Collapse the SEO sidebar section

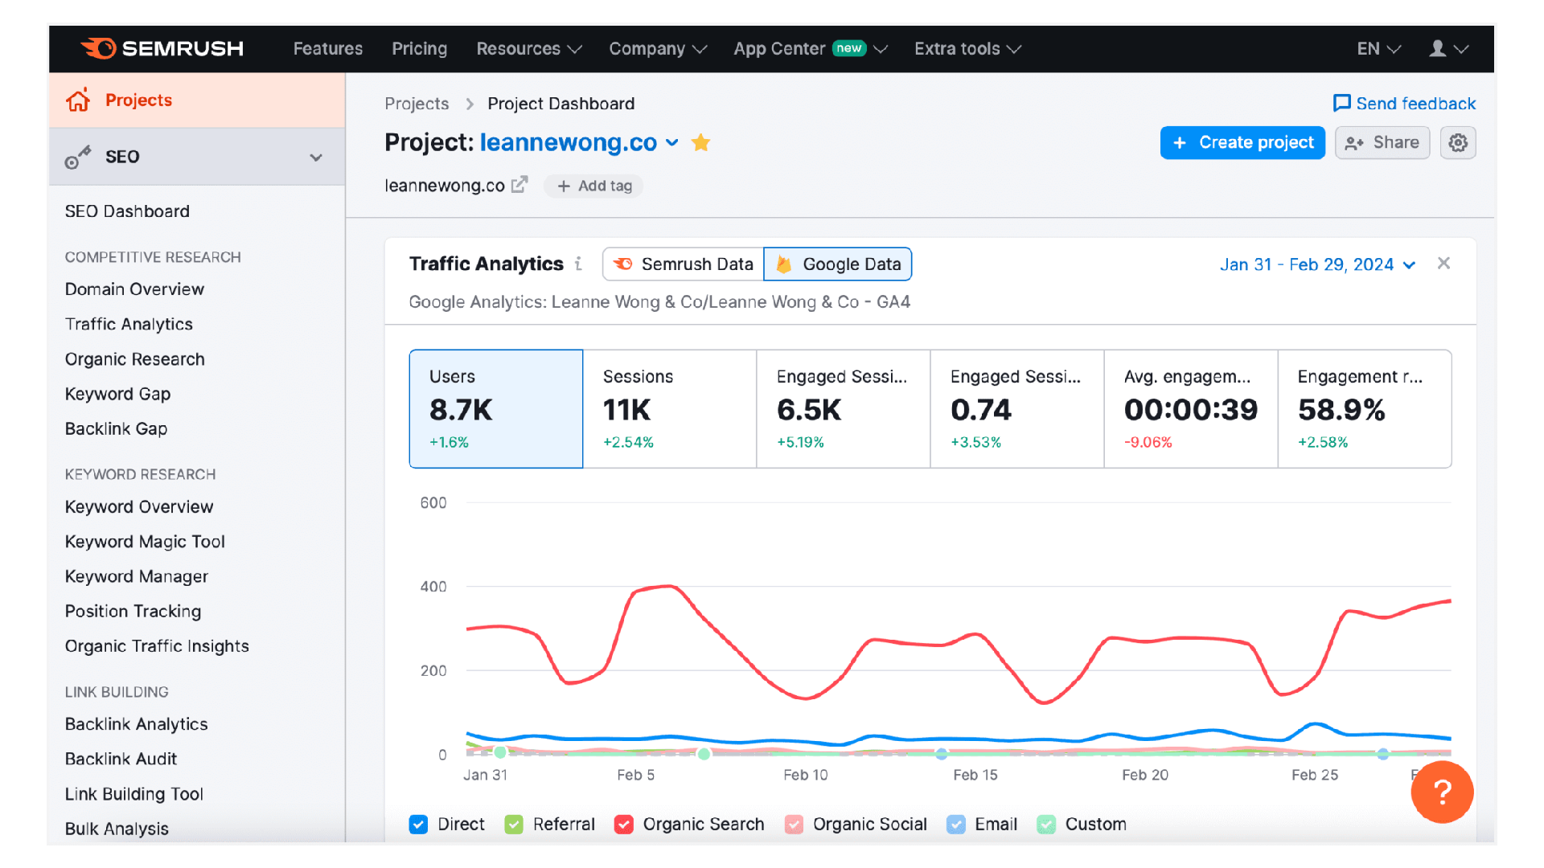coord(316,158)
